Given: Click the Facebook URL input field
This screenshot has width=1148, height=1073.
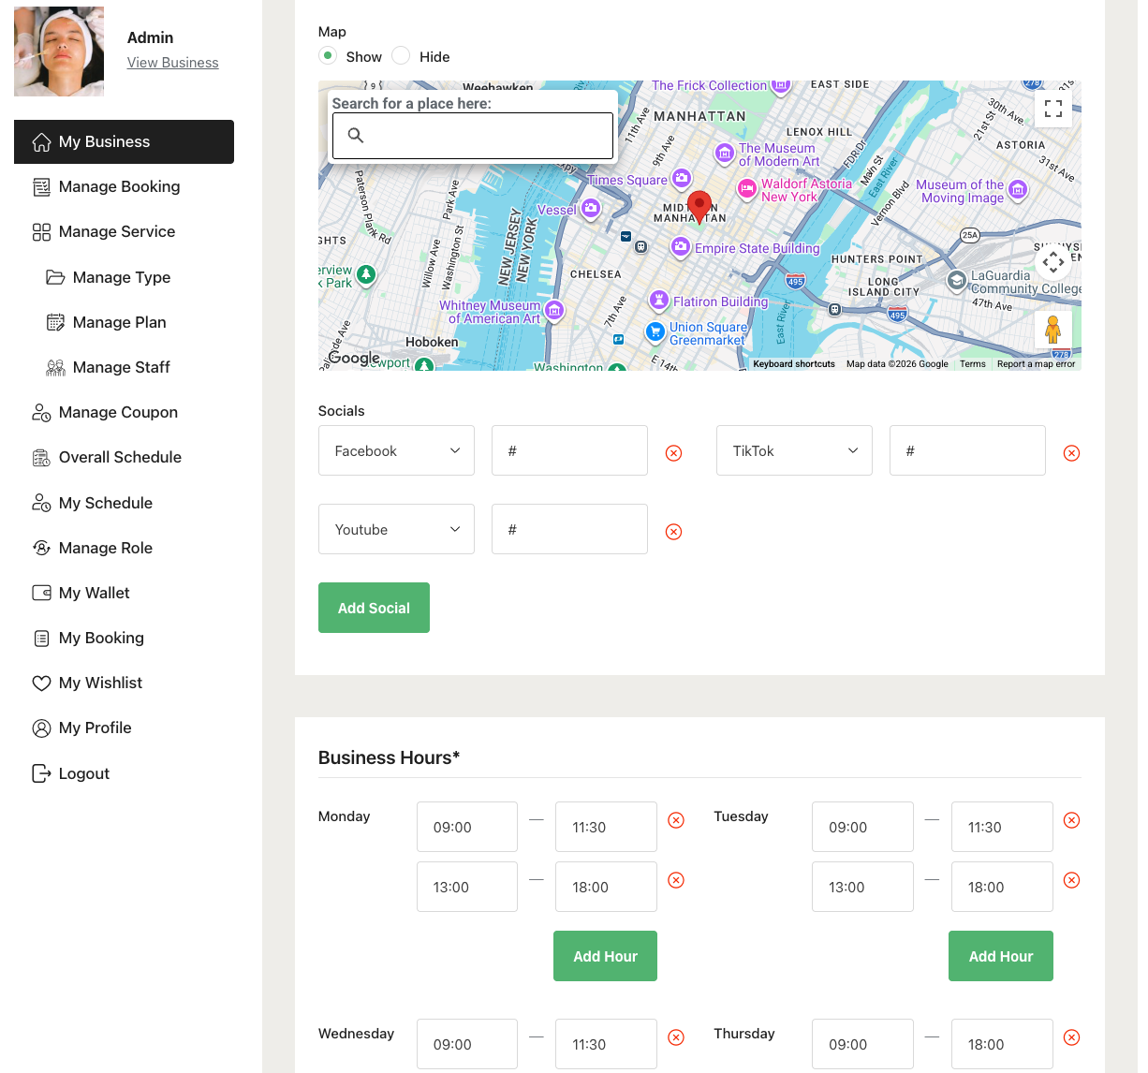Looking at the screenshot, I should click(569, 450).
